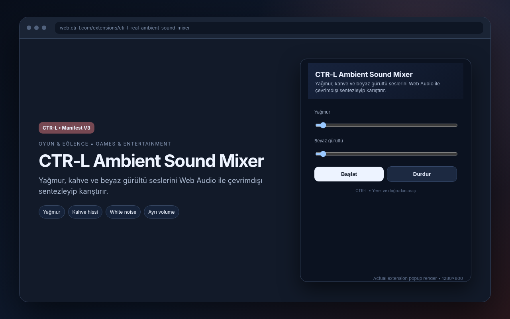Click the Yağmur slider label

click(x=322, y=112)
